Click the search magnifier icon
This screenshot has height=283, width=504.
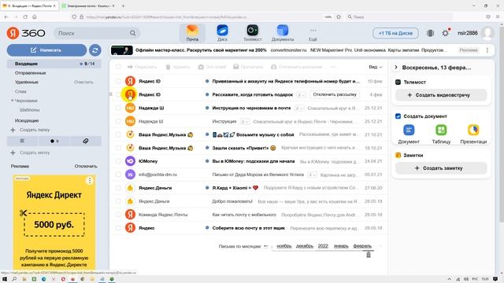(133, 33)
